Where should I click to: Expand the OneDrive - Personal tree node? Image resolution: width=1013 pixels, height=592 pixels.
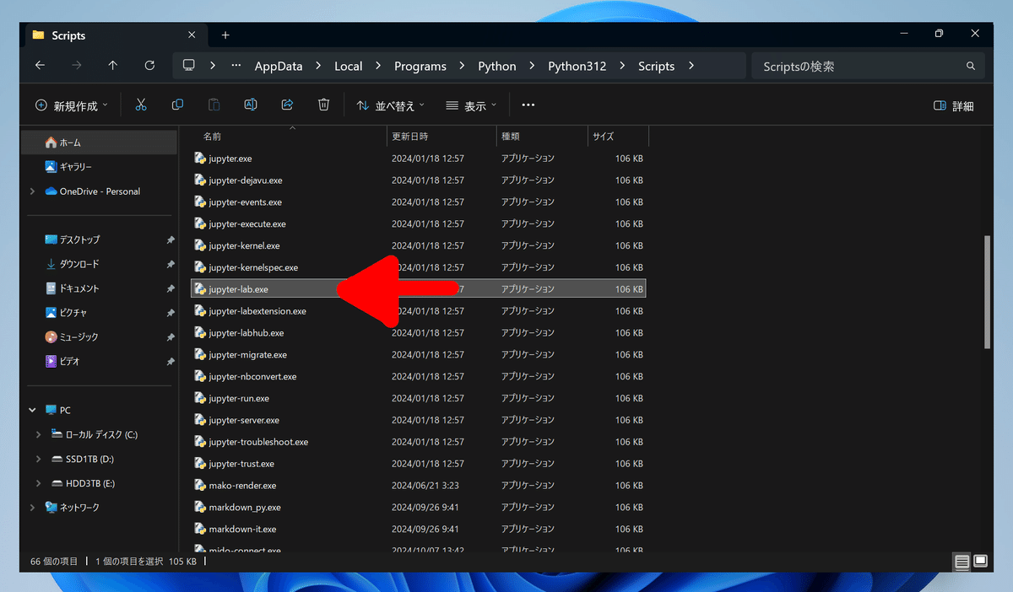pos(32,191)
